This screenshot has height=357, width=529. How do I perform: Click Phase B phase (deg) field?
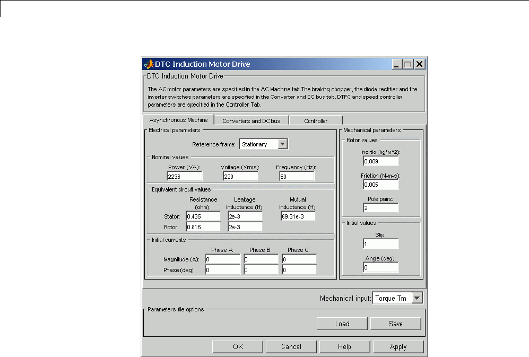click(261, 270)
